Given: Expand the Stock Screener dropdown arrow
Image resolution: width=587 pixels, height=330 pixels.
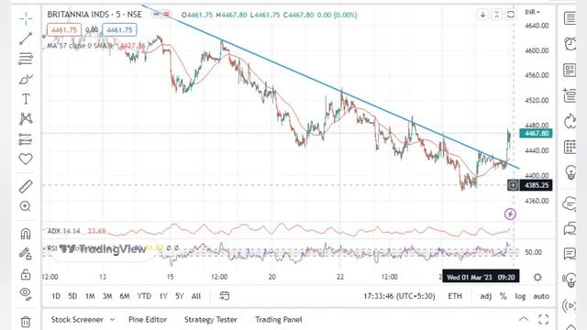Looking at the screenshot, I should pos(112,320).
